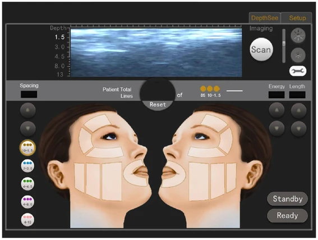Select the middle cheek zone on left face

(93, 180)
